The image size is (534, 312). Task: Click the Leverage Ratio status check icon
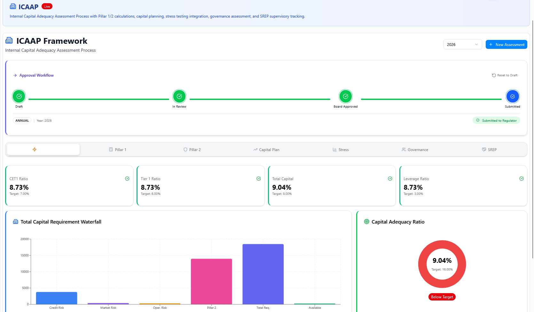pos(522,179)
